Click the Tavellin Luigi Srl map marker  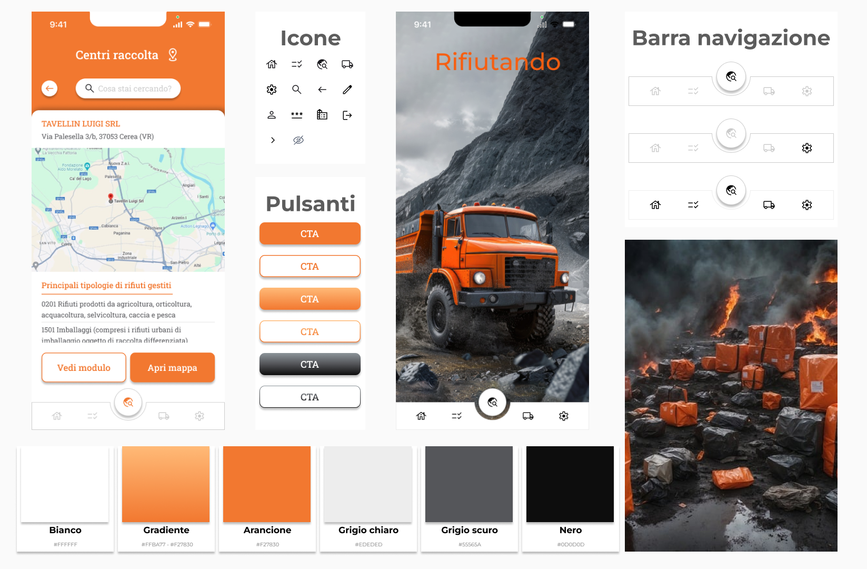coord(111,198)
